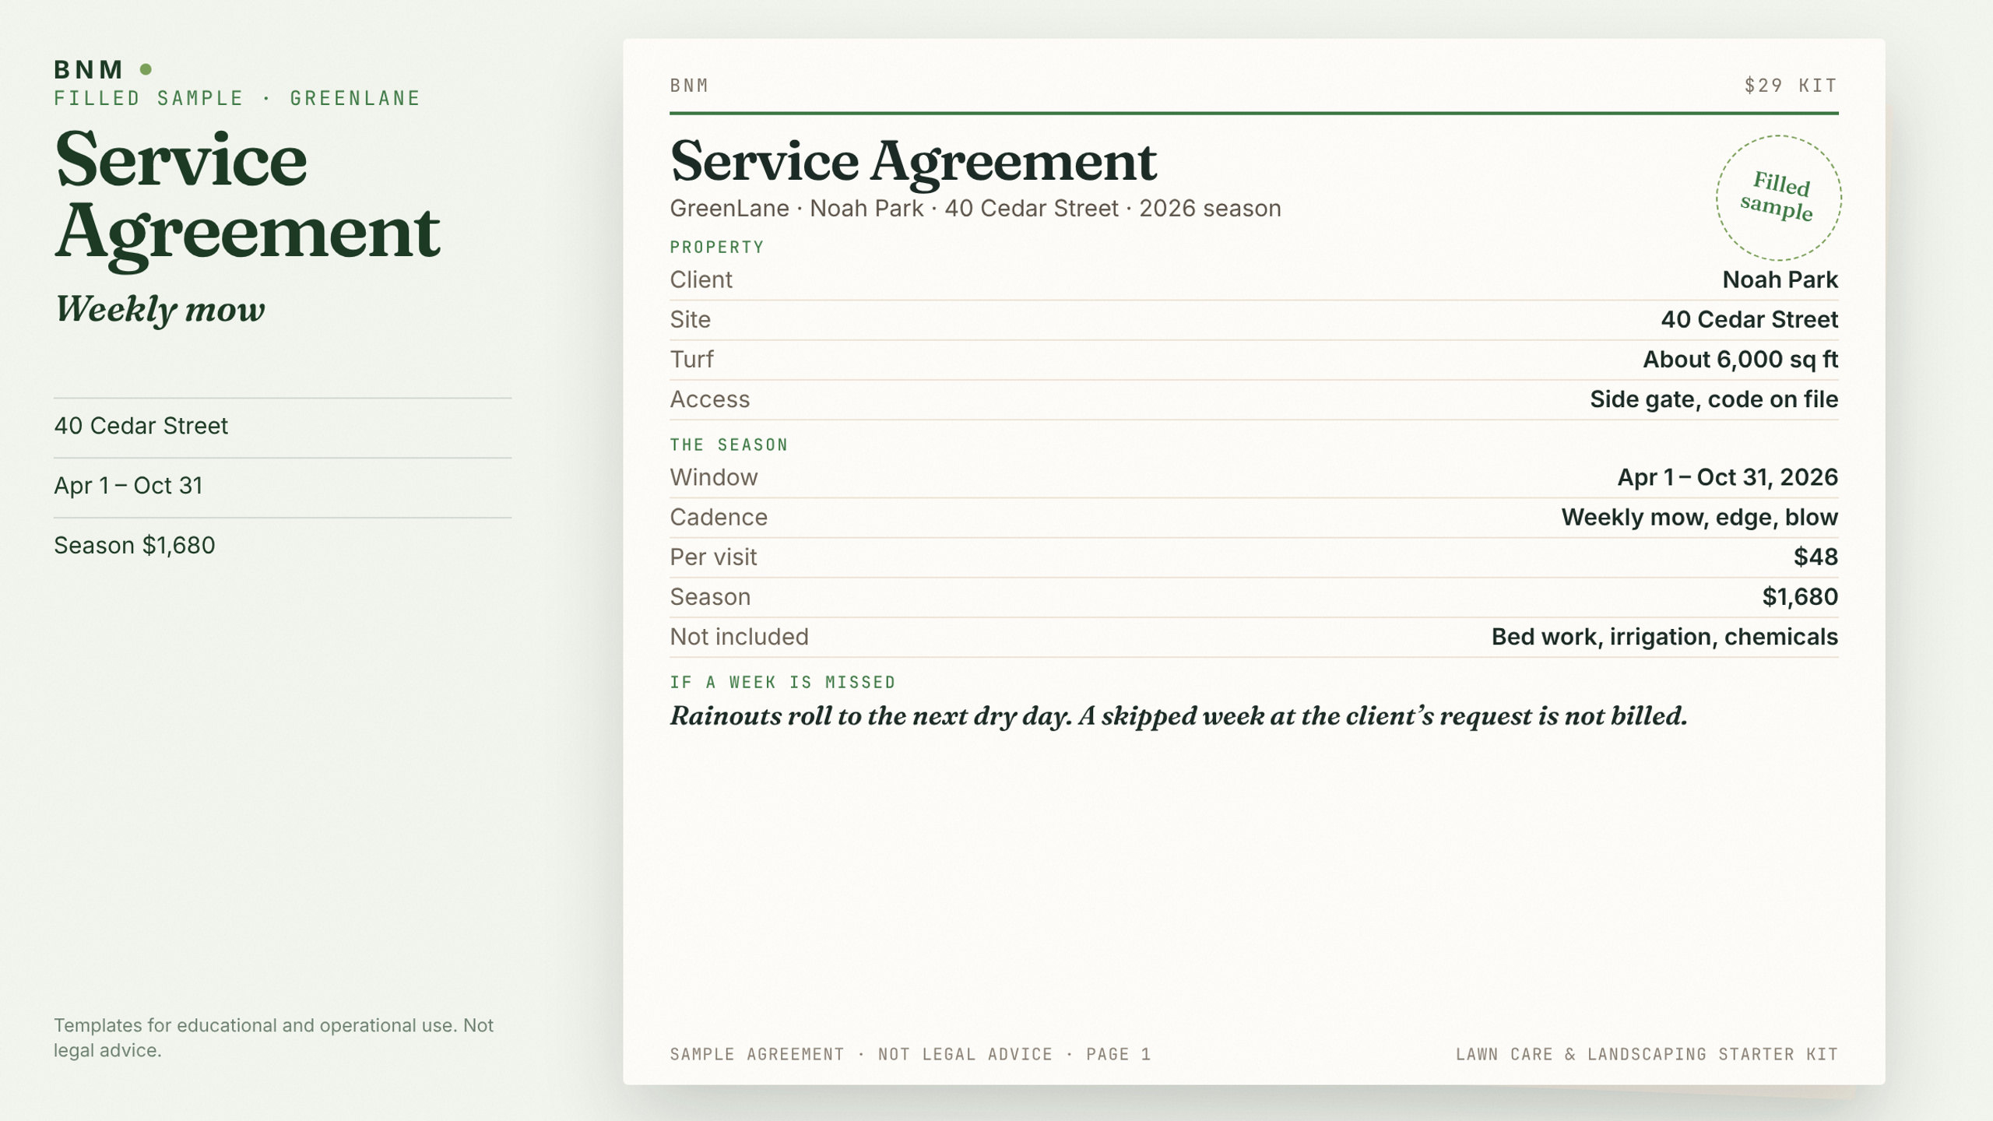Screen dimensions: 1993x1121
Task: Click the 'Rainouts roll to the next' sentence
Action: click(x=1179, y=716)
